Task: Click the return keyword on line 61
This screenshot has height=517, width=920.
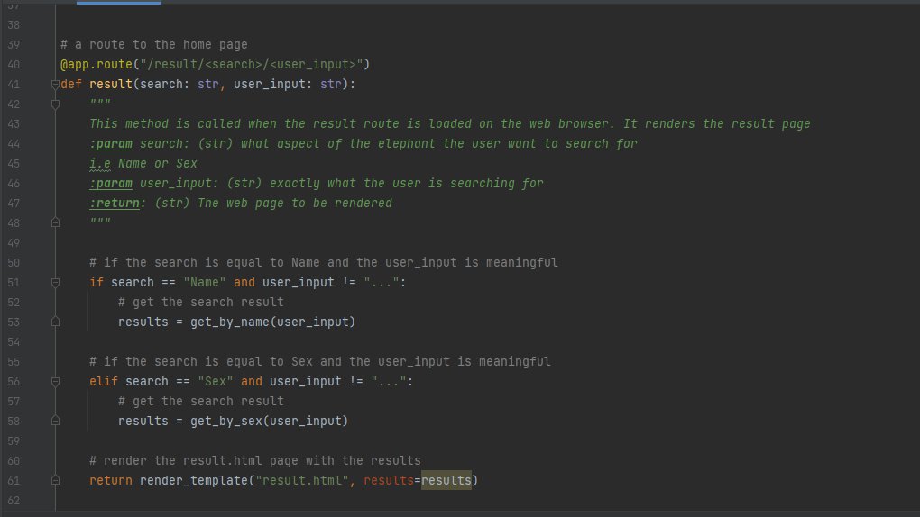Action: pos(111,481)
